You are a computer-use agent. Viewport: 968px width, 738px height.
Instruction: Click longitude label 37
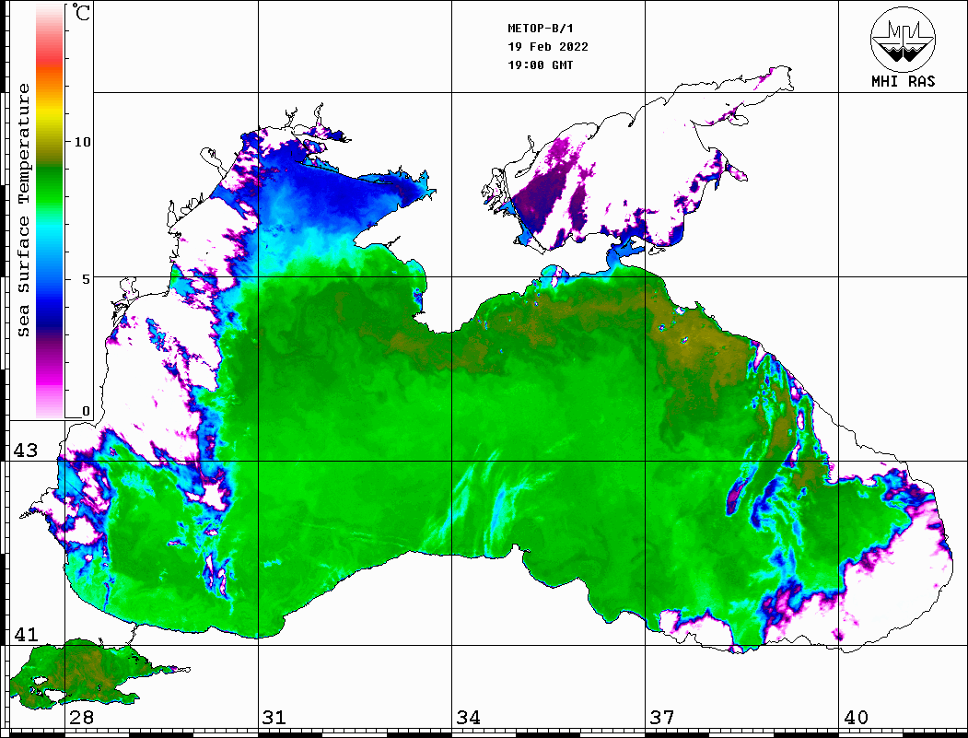[x=662, y=718]
